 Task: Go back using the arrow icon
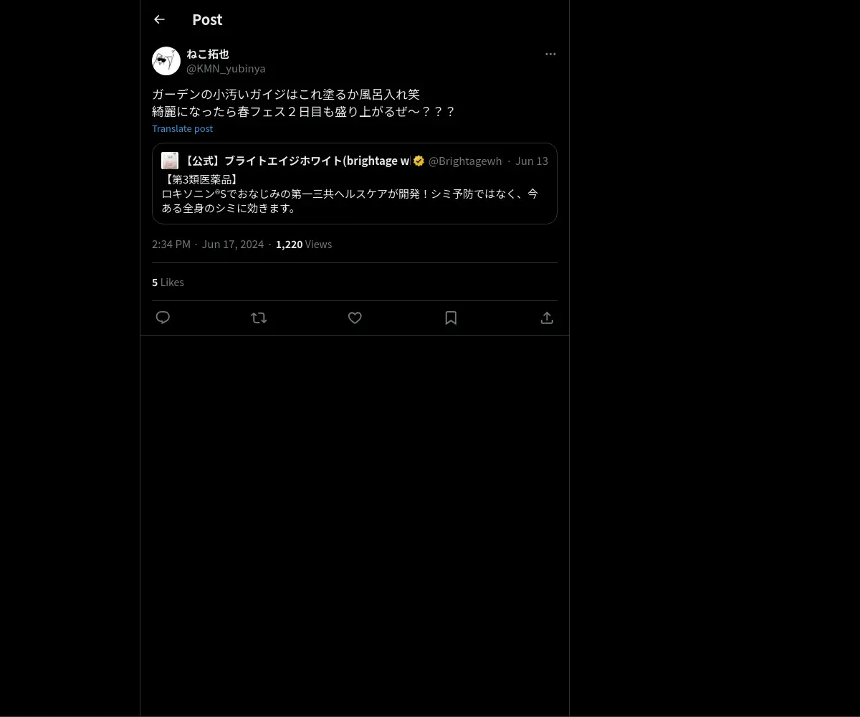159,19
